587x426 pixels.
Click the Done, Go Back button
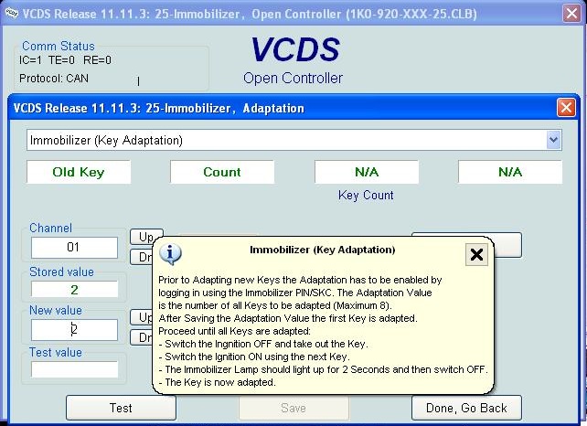[x=466, y=408]
